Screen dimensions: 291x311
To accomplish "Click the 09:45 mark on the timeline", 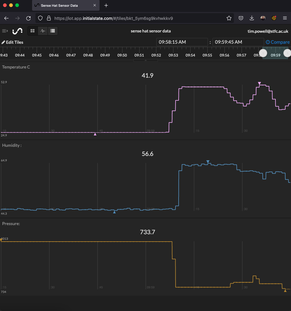I will click(x=37, y=55).
